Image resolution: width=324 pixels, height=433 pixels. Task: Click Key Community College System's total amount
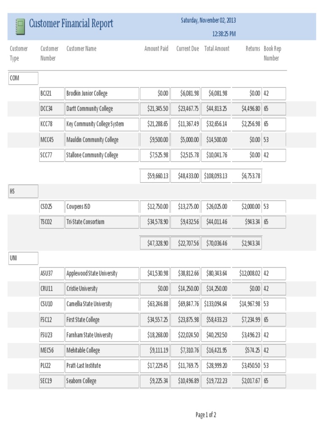click(x=216, y=124)
